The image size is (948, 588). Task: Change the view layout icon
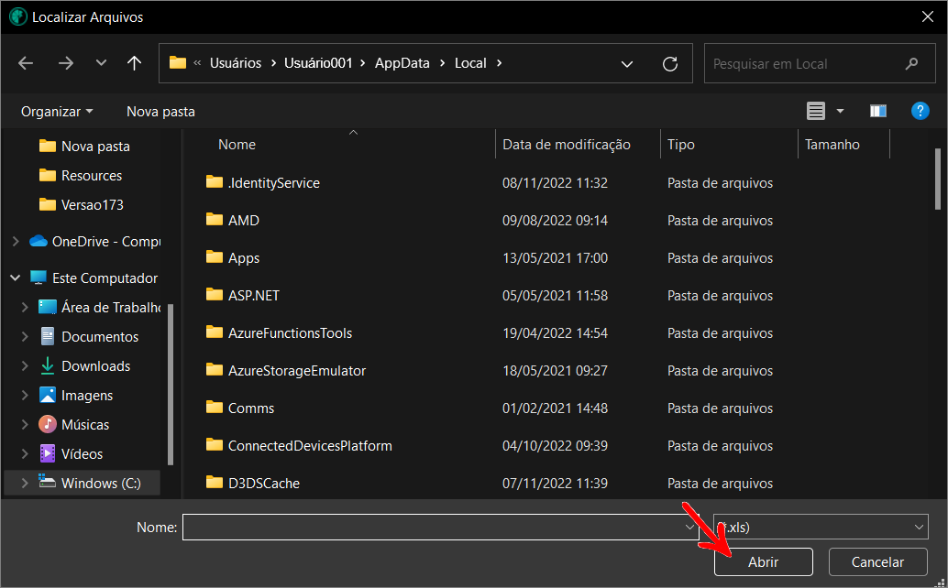pos(815,111)
